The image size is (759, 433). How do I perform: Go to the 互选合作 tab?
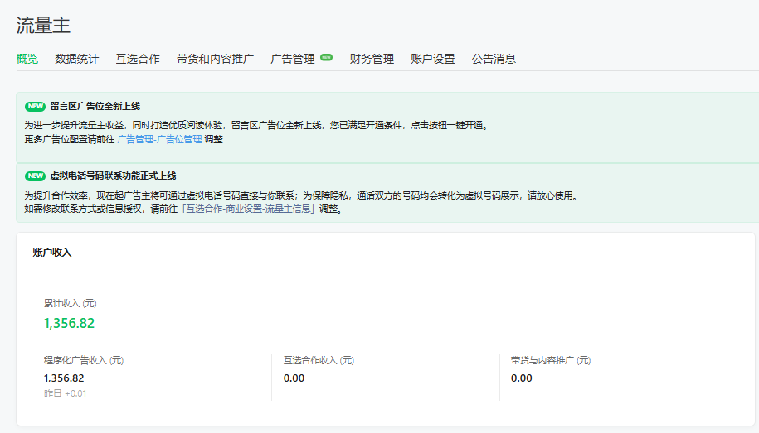point(138,59)
